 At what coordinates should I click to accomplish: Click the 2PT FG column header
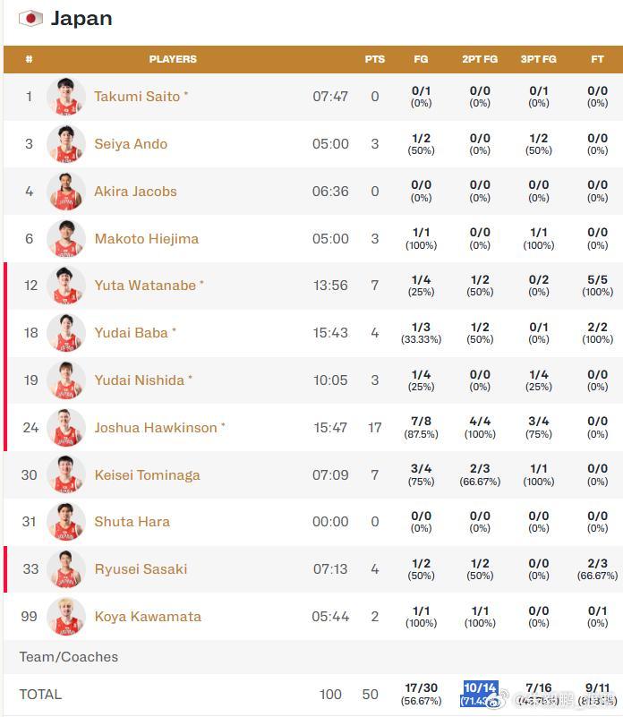coord(480,59)
